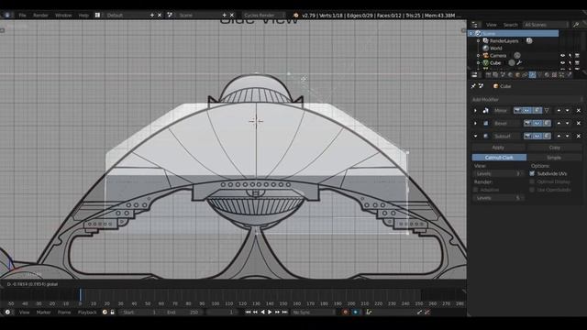Image resolution: width=587 pixels, height=330 pixels.
Task: Move the Subsurf modifier down
Action: pyautogui.click(x=568, y=136)
